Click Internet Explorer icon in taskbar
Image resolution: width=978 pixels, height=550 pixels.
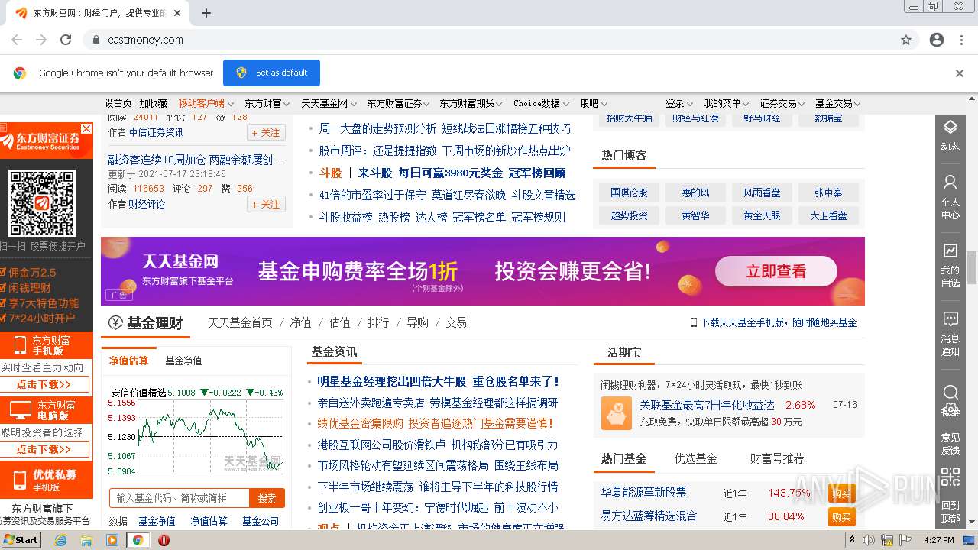coord(60,540)
